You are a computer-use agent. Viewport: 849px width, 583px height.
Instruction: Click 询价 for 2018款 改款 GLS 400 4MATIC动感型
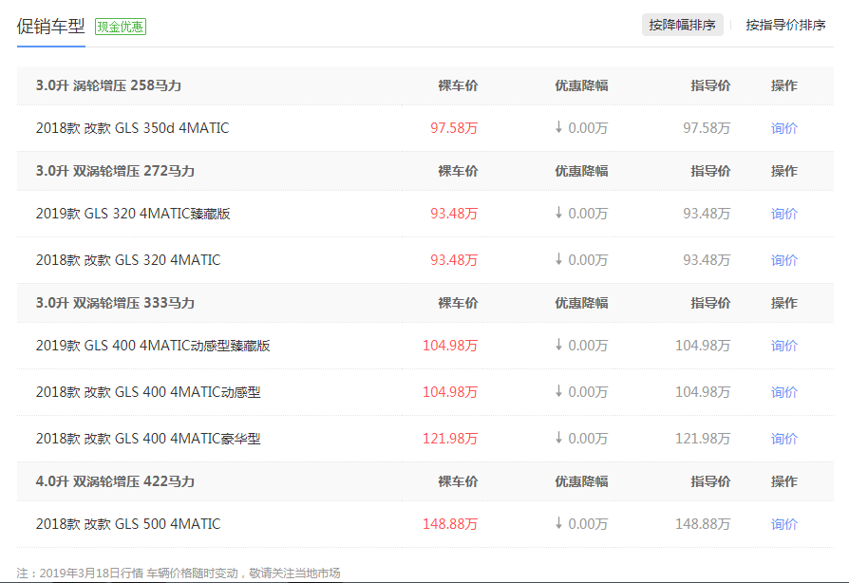coord(784,392)
